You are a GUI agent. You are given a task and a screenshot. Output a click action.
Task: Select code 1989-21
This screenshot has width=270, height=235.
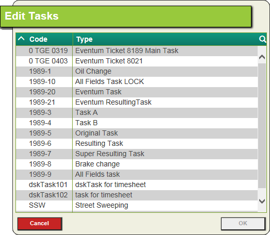[42, 102]
